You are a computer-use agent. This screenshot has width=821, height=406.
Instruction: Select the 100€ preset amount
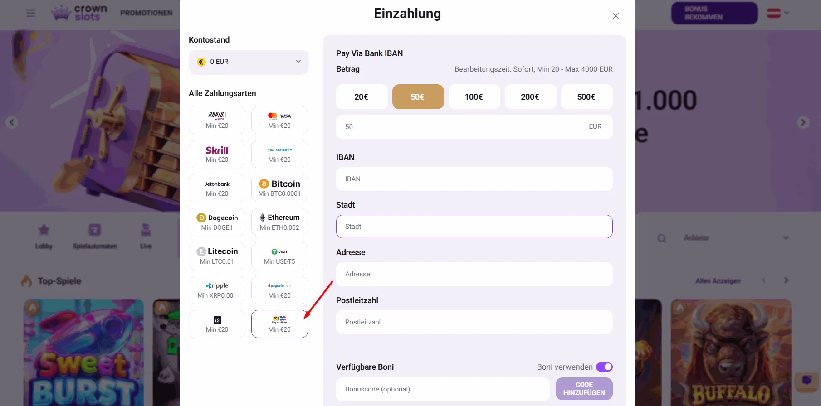(x=474, y=97)
